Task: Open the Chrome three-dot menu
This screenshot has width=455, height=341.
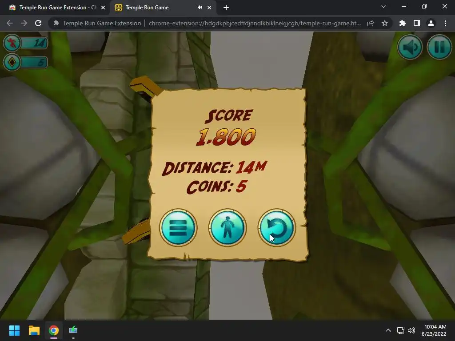Action: point(445,23)
